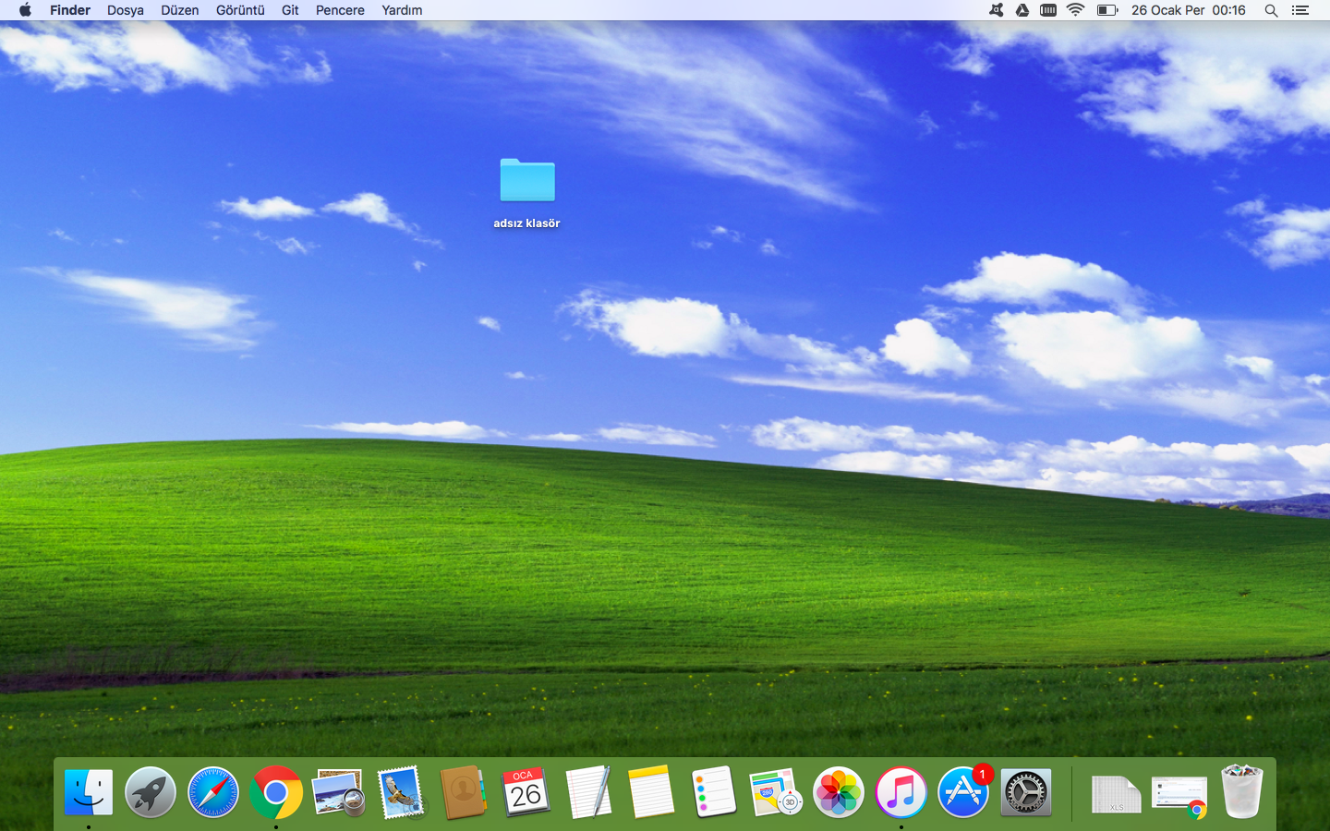Open Launchpad from the dock

click(x=151, y=793)
